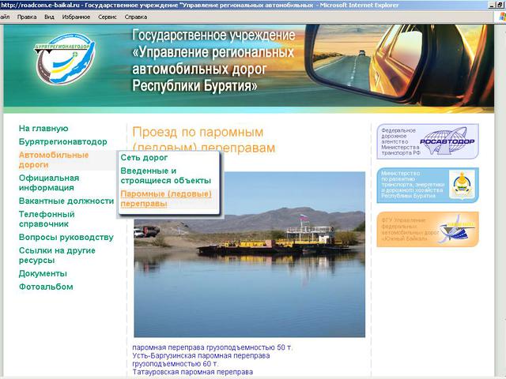
Task: Open the Правка menu
Action: [27, 17]
